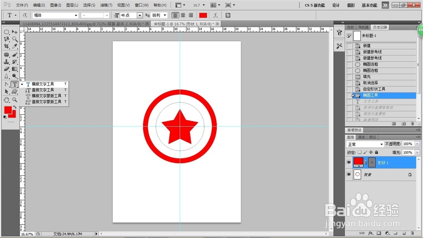Add layer style fx button

click(x=371, y=233)
